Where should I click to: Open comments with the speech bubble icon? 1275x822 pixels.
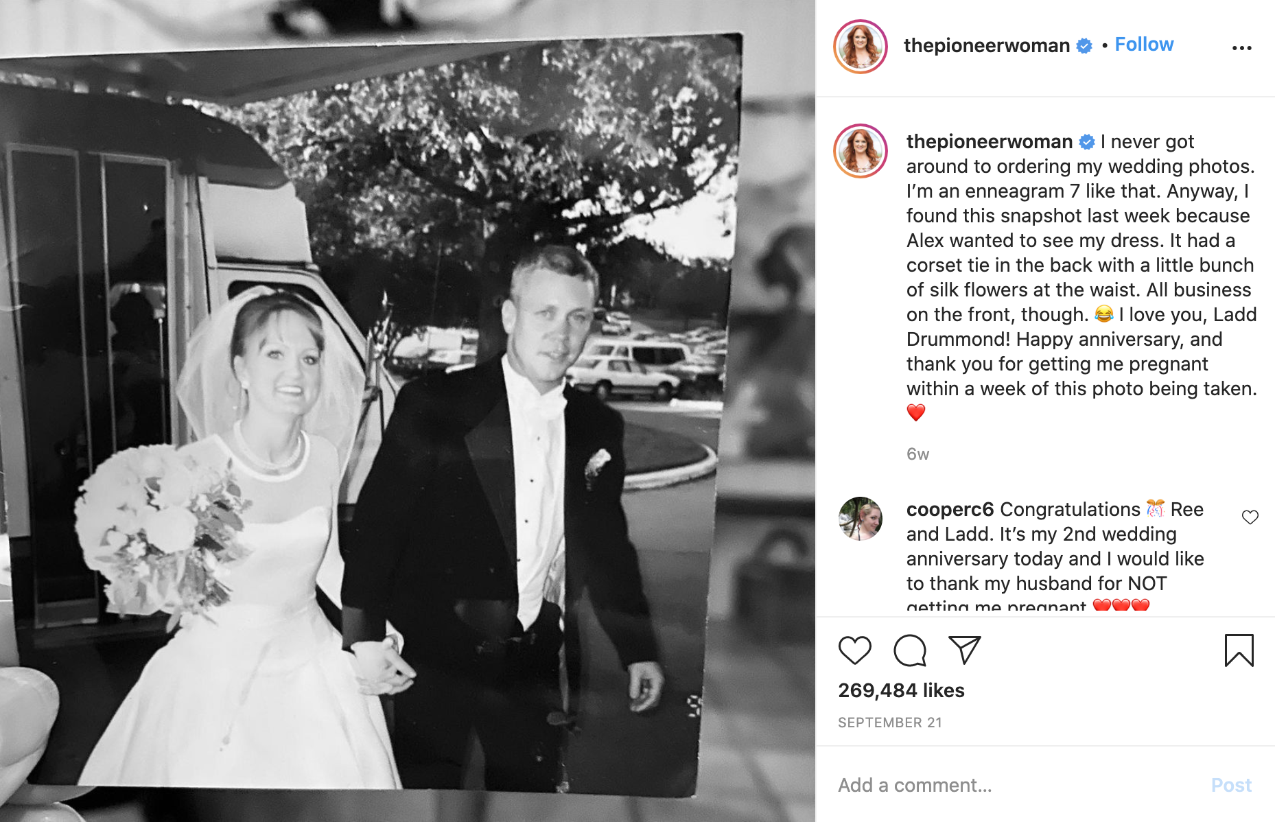tap(910, 650)
